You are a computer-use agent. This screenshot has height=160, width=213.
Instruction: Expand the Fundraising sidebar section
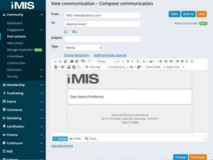click(23, 93)
